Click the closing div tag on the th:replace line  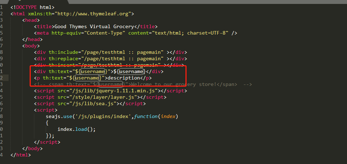tap(178, 59)
